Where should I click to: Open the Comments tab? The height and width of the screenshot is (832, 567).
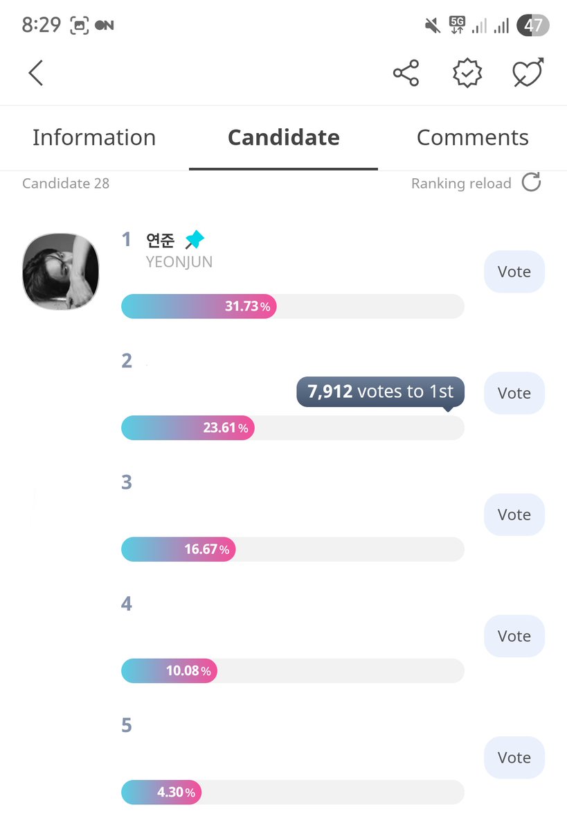[x=472, y=137]
